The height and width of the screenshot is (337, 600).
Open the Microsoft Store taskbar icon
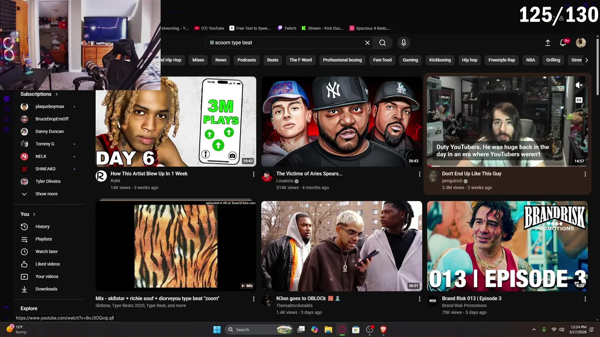point(356,330)
